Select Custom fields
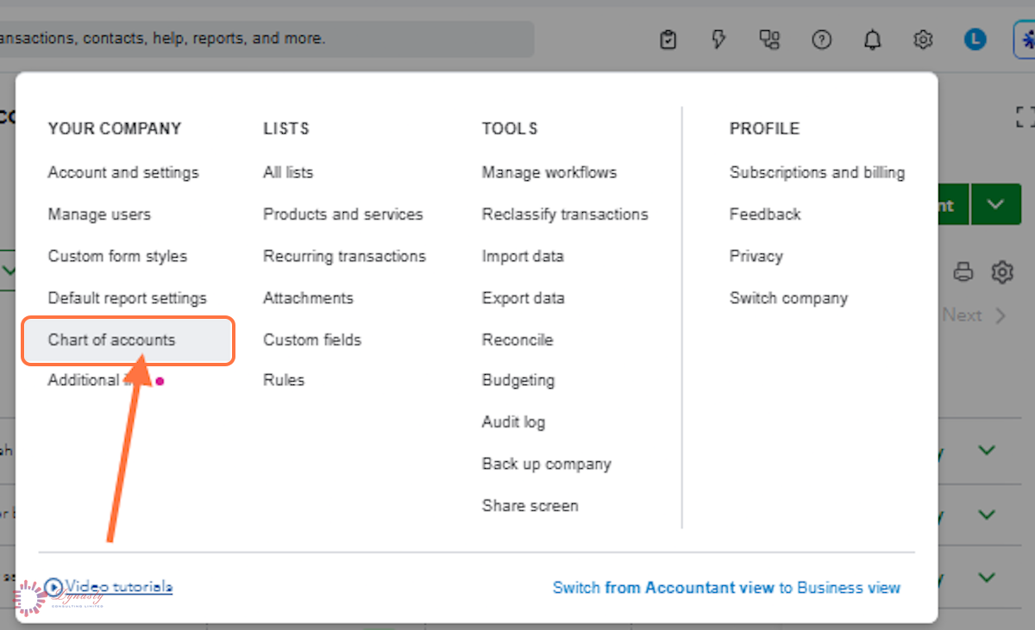The width and height of the screenshot is (1035, 630). tap(312, 340)
